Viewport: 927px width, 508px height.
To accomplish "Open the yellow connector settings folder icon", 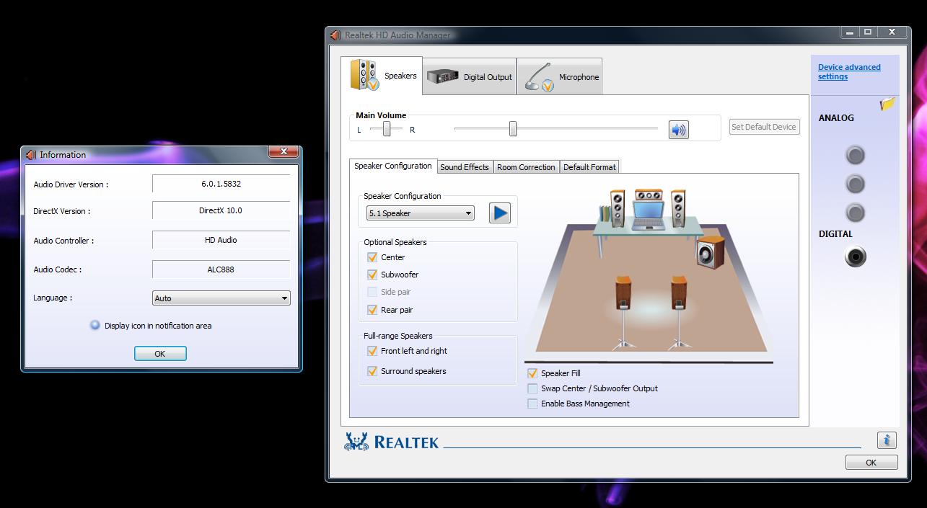I will tap(887, 104).
